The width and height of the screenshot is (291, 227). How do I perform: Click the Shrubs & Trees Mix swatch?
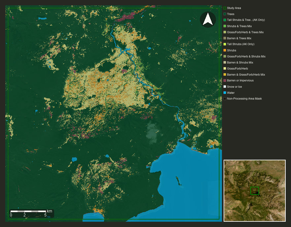(x=225, y=26)
